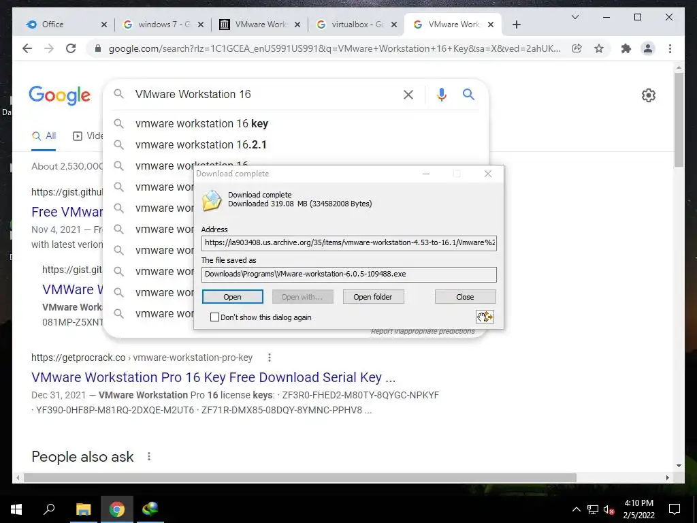697x523 pixels.
Task: Click the downloaded file folder icon in dialog
Action: (212, 200)
